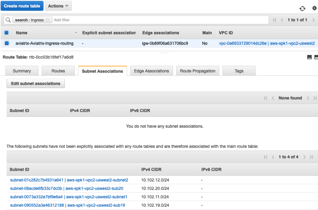The image size is (318, 210).
Task: Open subnet link aws-spk1-vpc2-uswest2-subnet1
Action: coord(69,197)
